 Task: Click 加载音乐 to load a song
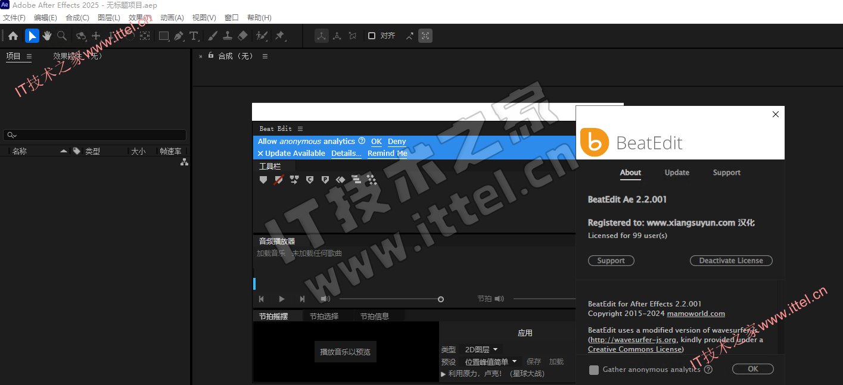pos(271,253)
